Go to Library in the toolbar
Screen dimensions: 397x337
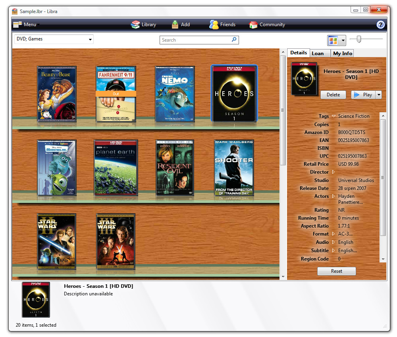pyautogui.click(x=149, y=25)
